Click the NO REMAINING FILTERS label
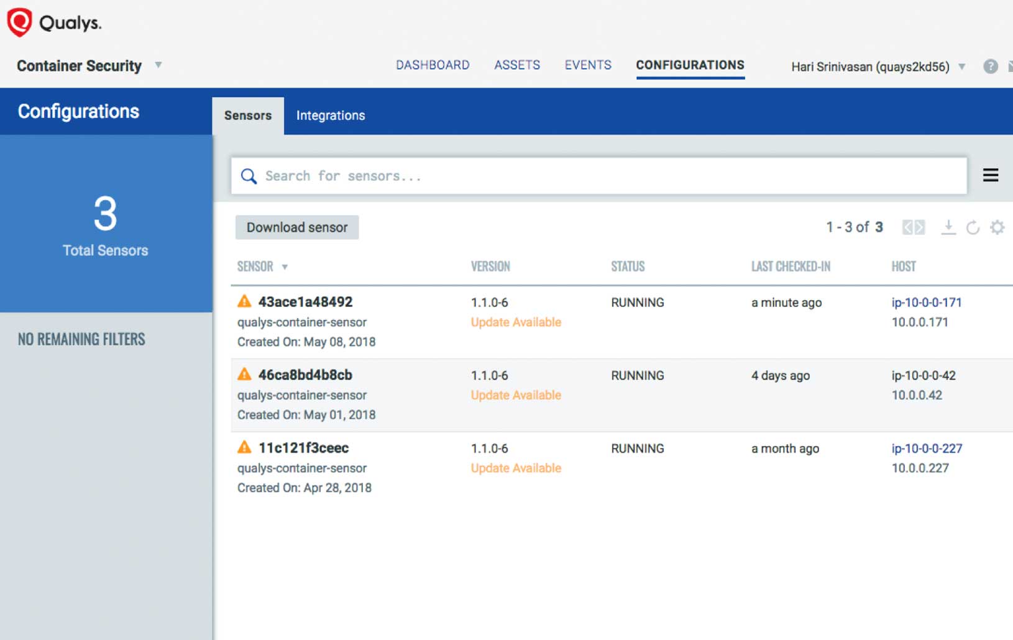This screenshot has width=1013, height=640. [x=81, y=339]
